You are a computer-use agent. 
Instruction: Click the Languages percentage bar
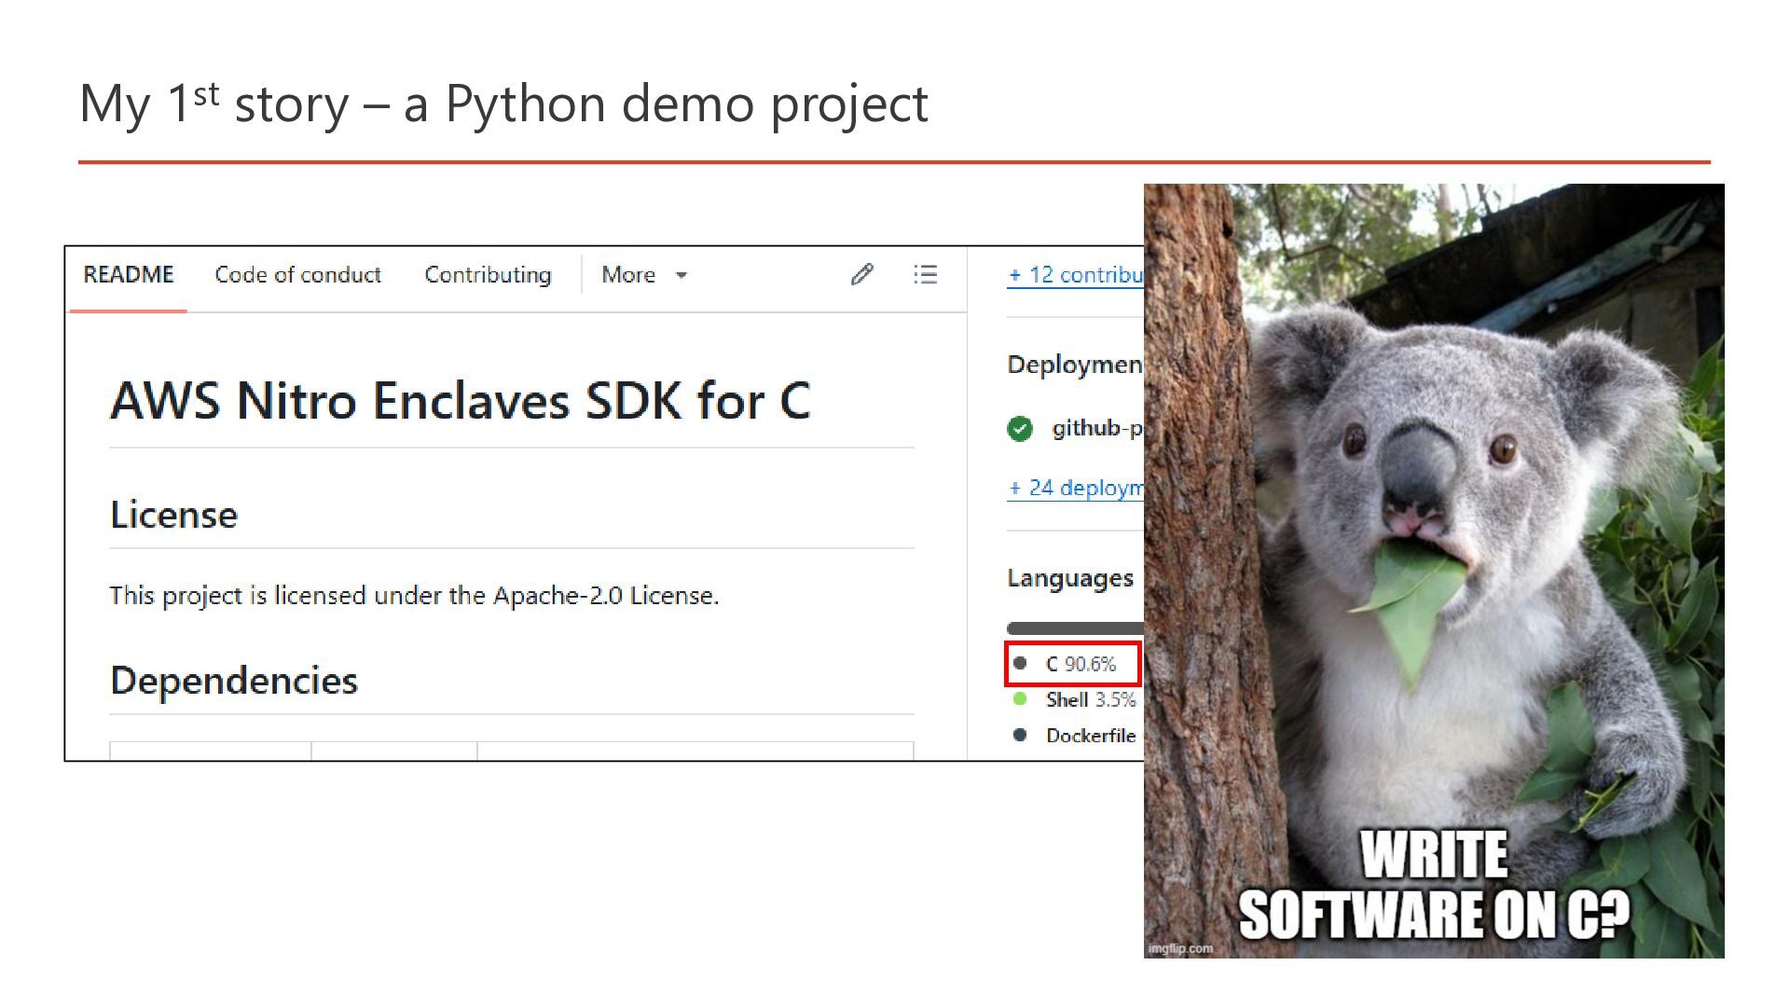pos(1075,628)
